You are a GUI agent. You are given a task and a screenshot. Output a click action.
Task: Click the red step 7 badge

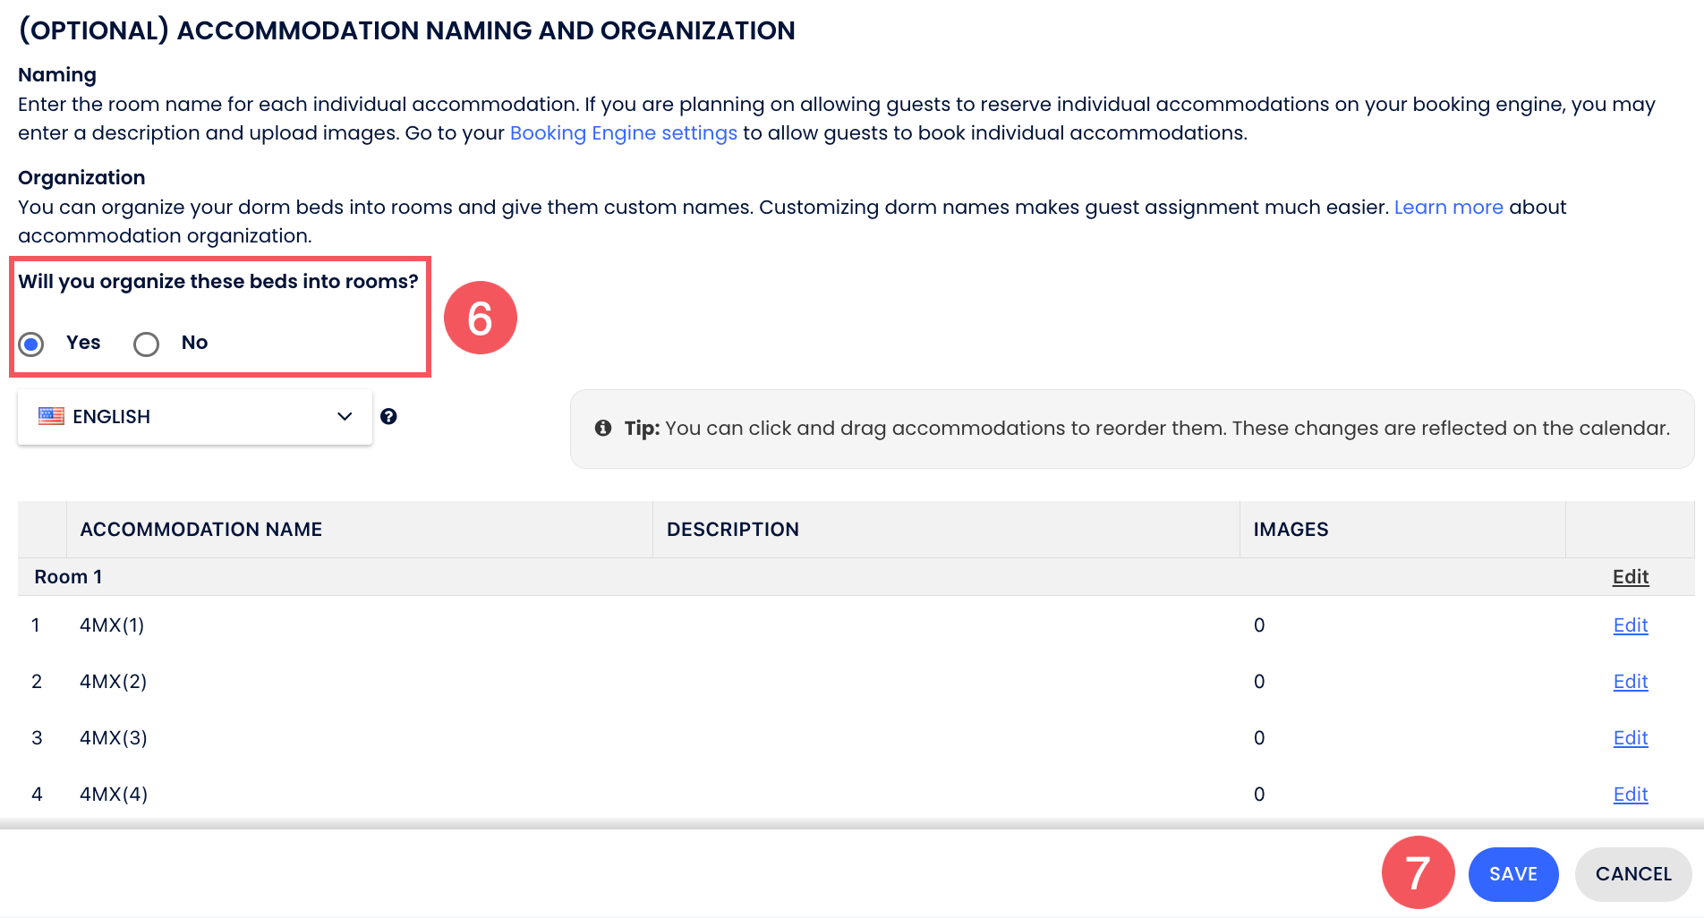(x=1418, y=872)
